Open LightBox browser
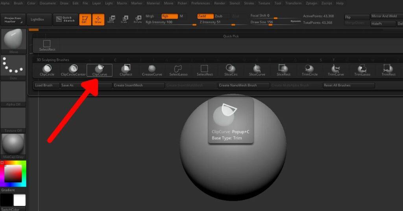This screenshot has width=403, height=211. (x=39, y=20)
